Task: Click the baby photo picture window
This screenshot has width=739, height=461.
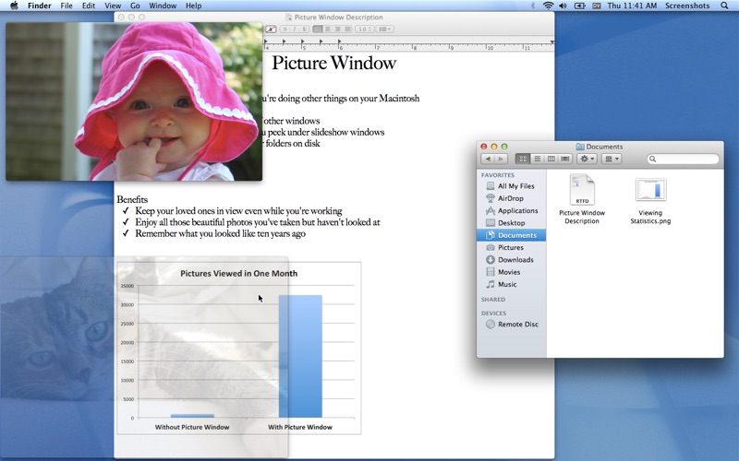Action: [134, 101]
